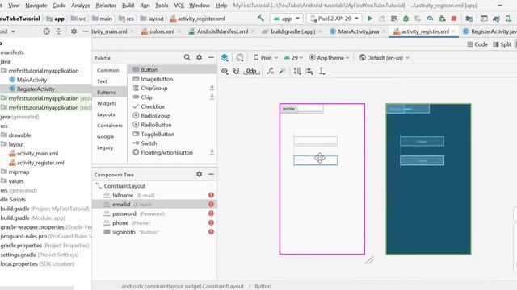Click error icon beside password component

[x=211, y=213]
